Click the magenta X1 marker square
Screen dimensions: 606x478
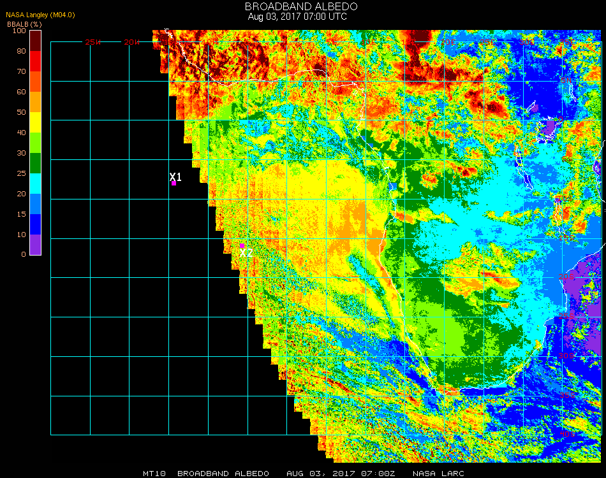174,184
